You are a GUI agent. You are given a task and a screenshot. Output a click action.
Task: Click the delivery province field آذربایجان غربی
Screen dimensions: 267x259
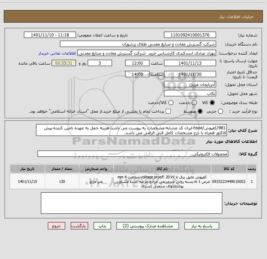[x=190, y=84]
